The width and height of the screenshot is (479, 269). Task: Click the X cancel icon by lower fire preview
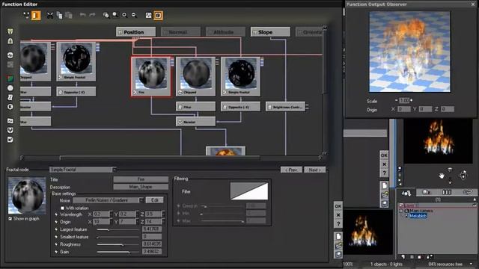[338, 215]
